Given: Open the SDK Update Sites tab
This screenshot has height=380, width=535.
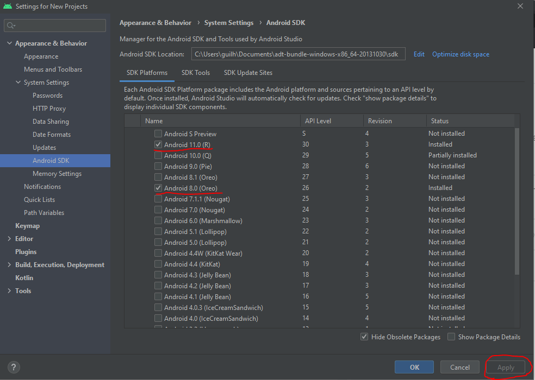Looking at the screenshot, I should pos(248,73).
